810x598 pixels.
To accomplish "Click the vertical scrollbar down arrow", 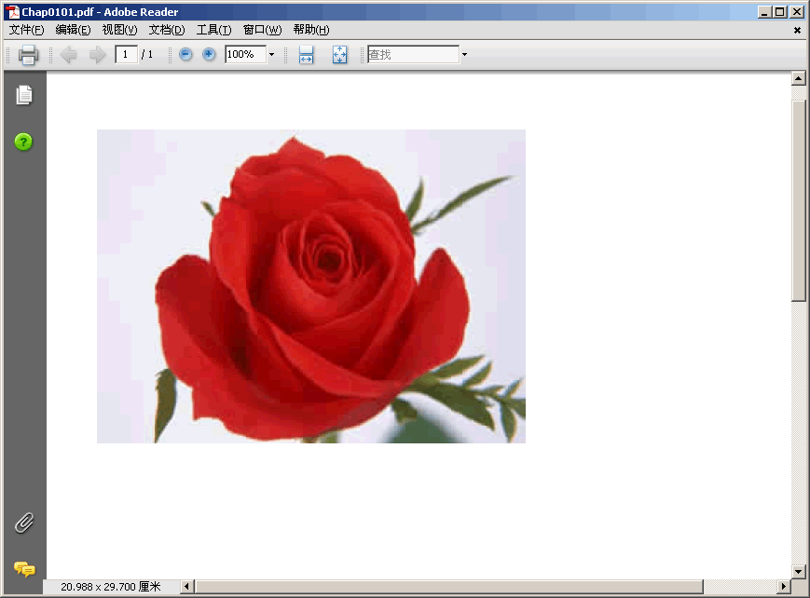I will tap(798, 572).
